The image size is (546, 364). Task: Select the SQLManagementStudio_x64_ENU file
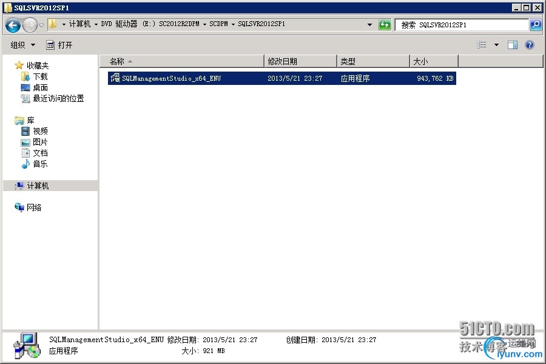click(x=282, y=78)
